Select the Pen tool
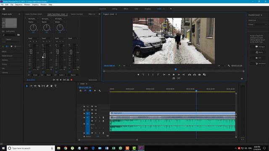 point(47,86)
